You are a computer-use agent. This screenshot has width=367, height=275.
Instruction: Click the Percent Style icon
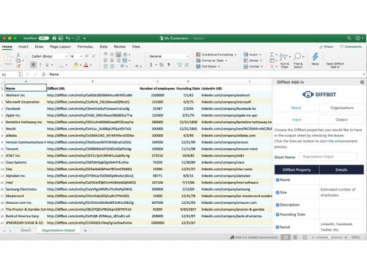161,65
